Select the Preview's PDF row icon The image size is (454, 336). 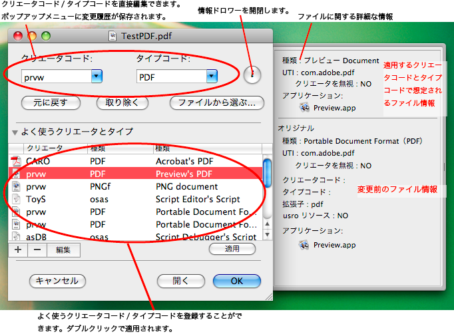[x=16, y=174]
